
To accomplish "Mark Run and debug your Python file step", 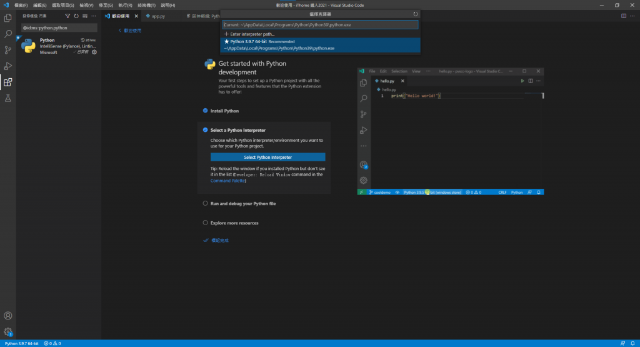I will (x=205, y=203).
